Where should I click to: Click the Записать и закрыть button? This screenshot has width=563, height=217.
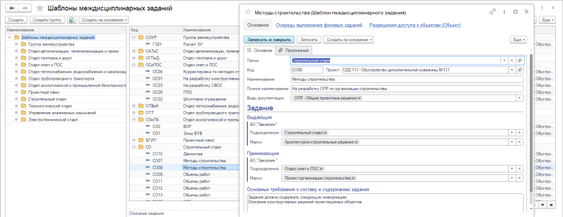coord(269,40)
